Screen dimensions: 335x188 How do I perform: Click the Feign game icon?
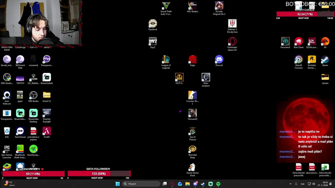pyautogui.click(x=192, y=61)
